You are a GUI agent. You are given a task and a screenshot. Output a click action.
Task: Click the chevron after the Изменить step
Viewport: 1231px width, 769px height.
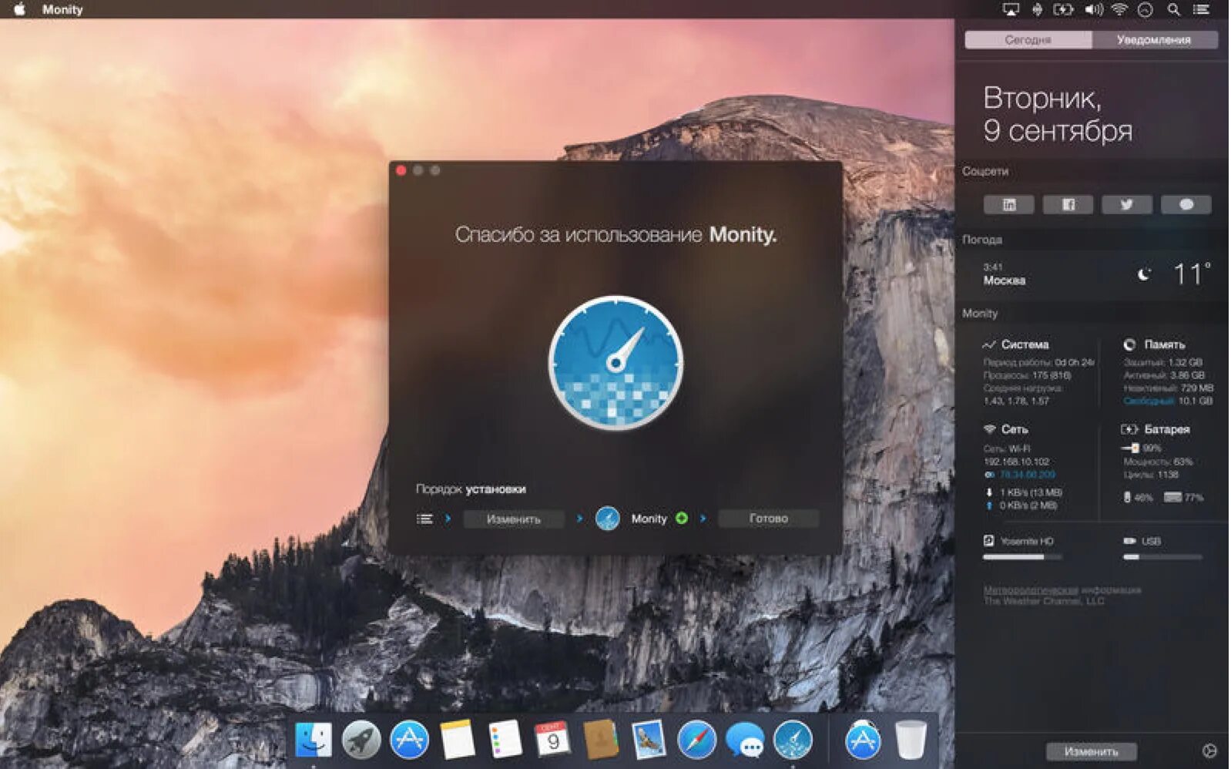[579, 519]
